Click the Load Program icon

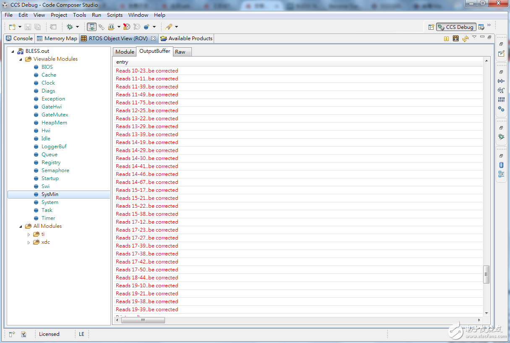[111, 27]
